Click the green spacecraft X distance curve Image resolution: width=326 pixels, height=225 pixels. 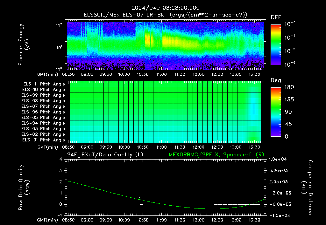tap(165, 204)
